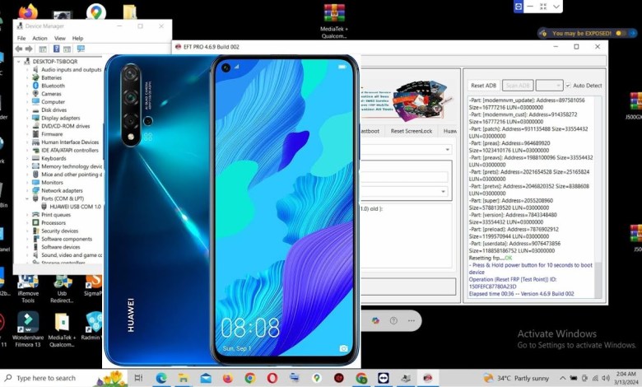Screen dimensions: 642x387
Task: Expand the Network adapters category
Action: coord(27,190)
